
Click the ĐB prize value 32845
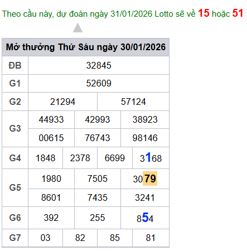99,65
